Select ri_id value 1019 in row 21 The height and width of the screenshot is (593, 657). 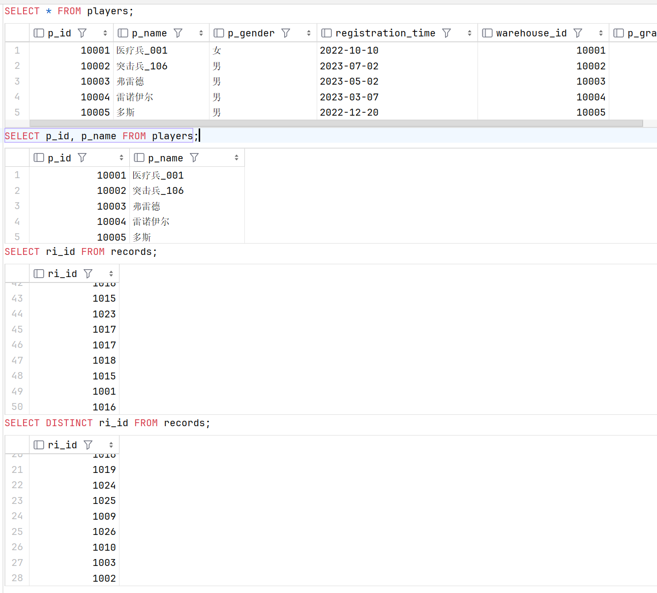click(x=104, y=469)
